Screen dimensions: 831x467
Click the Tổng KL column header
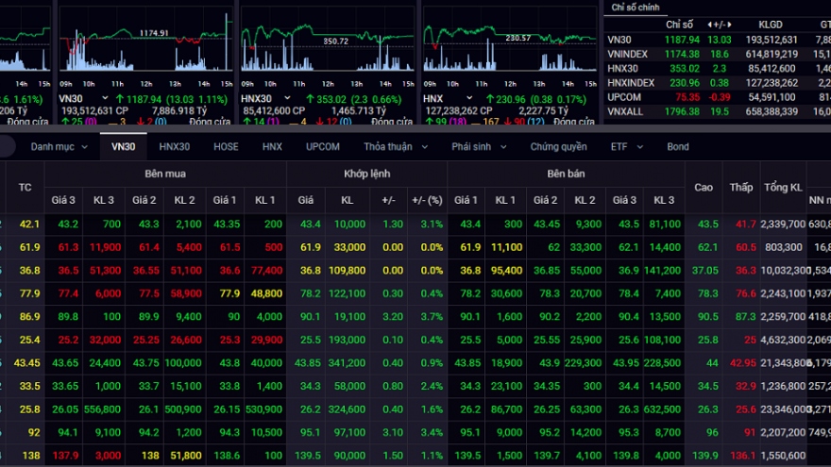pyautogui.click(x=784, y=188)
